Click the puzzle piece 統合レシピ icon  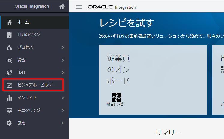pyautogui.click(x=116, y=97)
